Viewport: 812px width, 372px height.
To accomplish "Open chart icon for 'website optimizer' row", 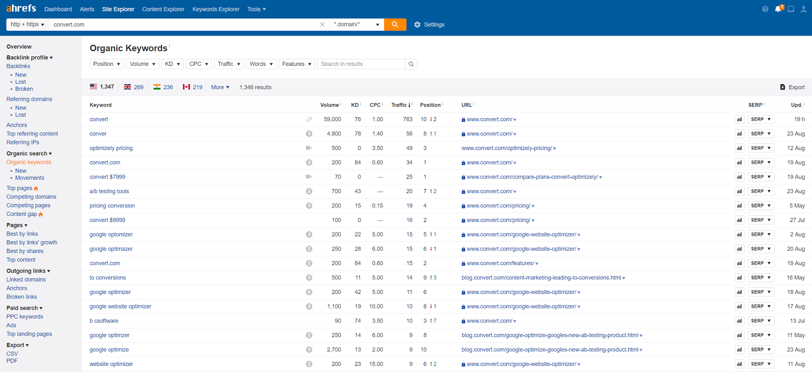I will 739,364.
